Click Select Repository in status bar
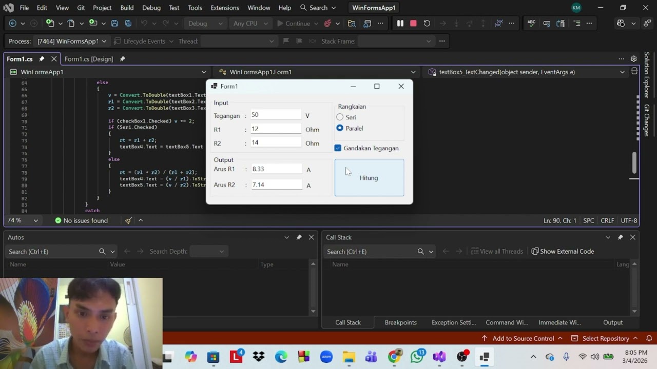 605,338
